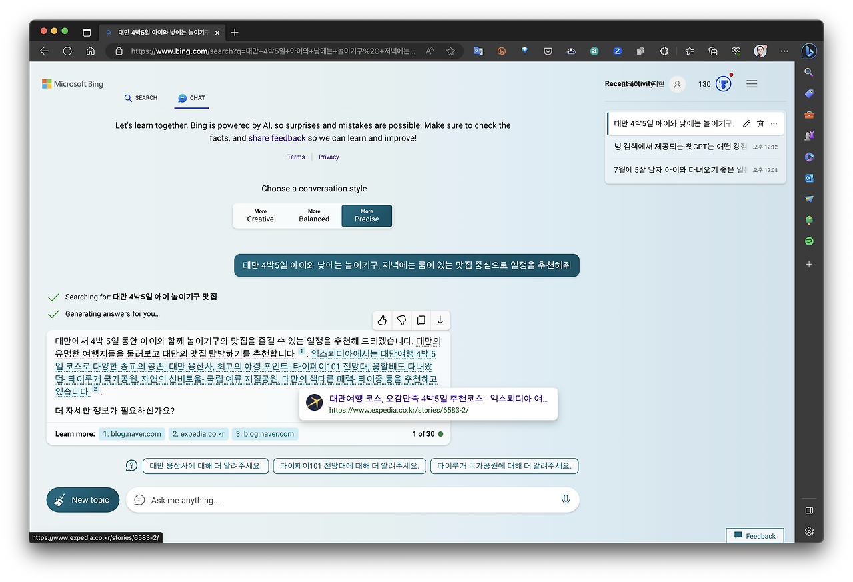Open the Terms link
This screenshot has height=582, width=853.
tap(296, 157)
